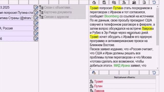Select the add person object icon
This screenshot has height=92, width=164.
pos(124,2)
